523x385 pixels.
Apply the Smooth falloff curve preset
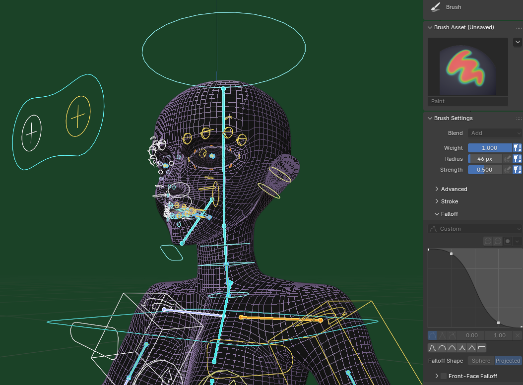(432, 348)
